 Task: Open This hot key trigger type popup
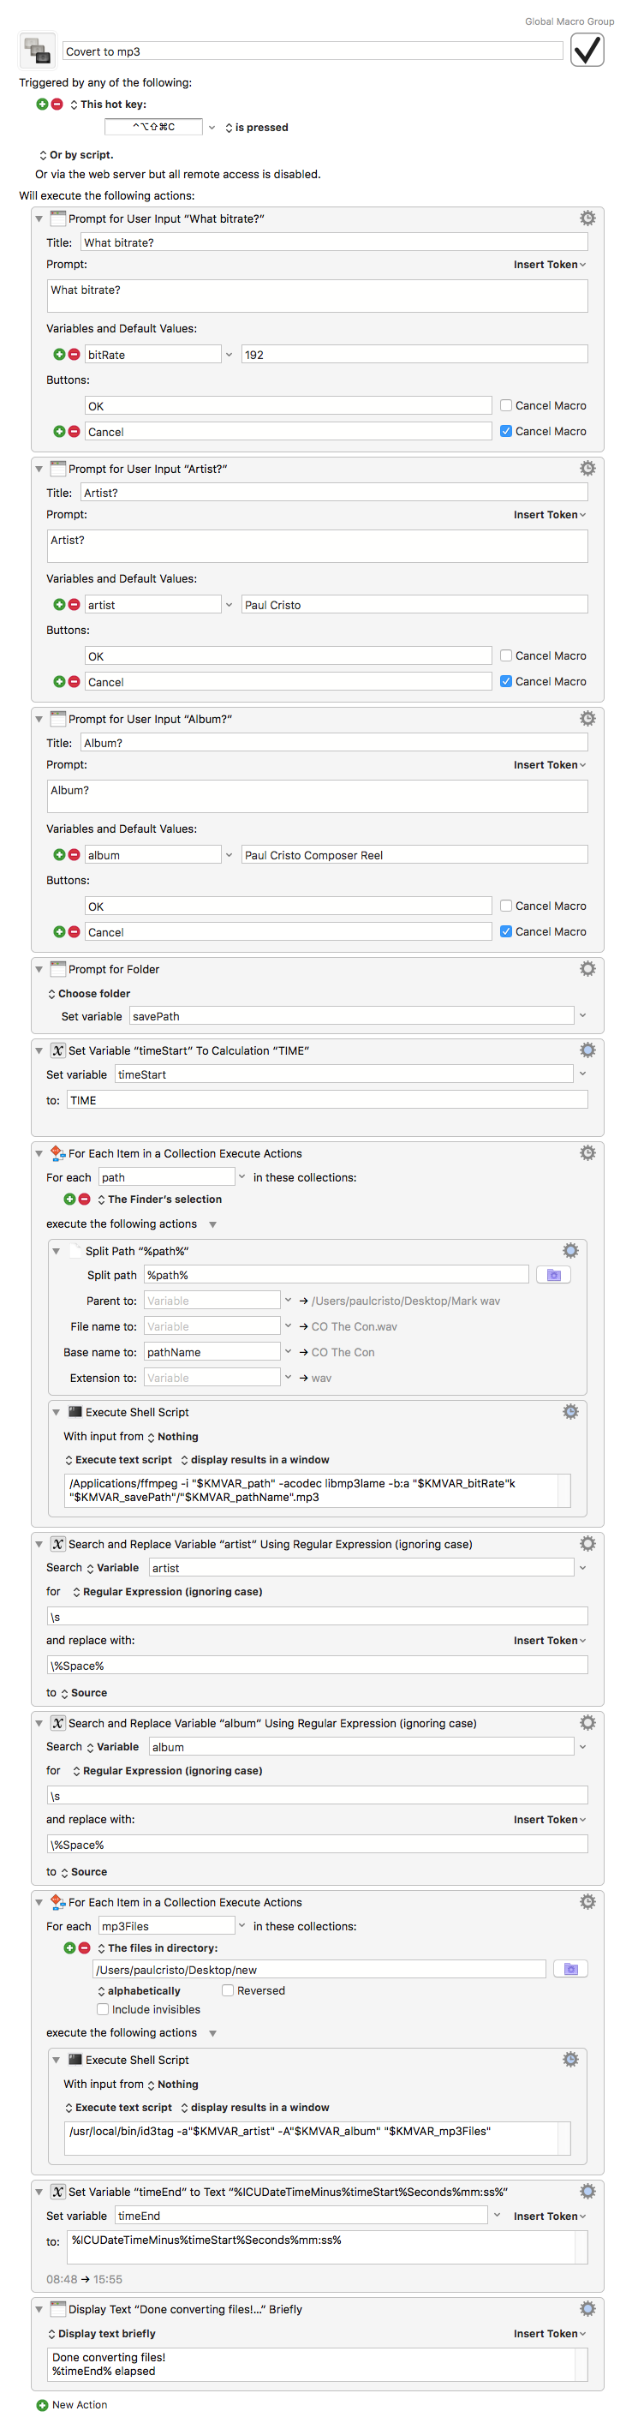(108, 105)
